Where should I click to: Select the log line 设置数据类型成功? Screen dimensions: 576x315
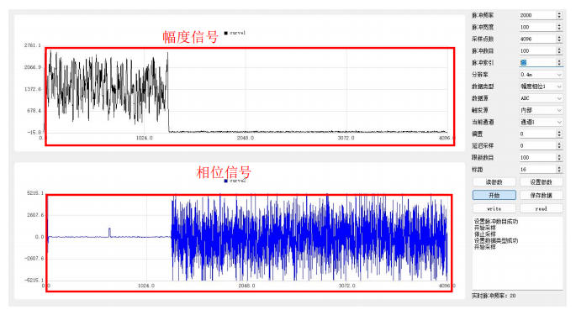click(496, 241)
